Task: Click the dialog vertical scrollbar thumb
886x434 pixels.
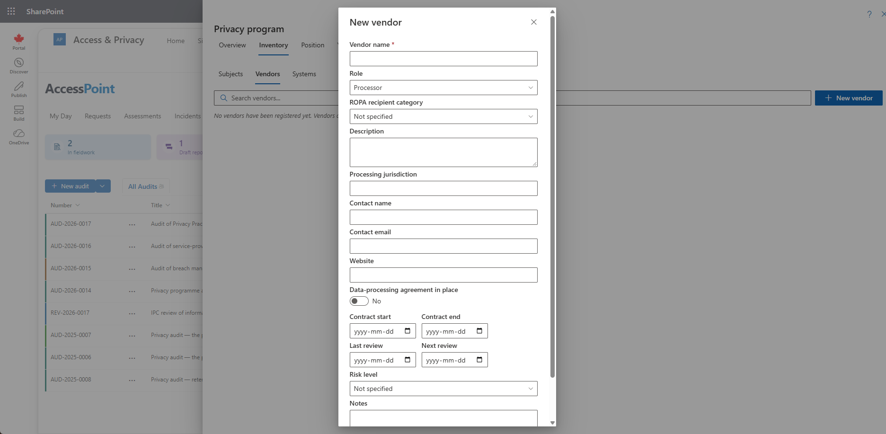Action: coord(552,196)
